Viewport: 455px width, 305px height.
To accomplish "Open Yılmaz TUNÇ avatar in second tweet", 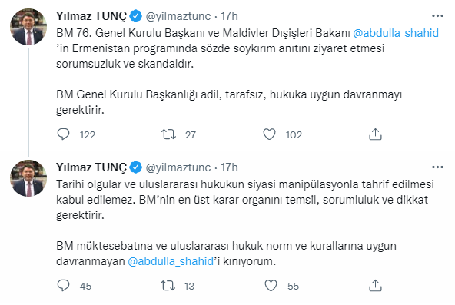I will pyautogui.click(x=28, y=178).
